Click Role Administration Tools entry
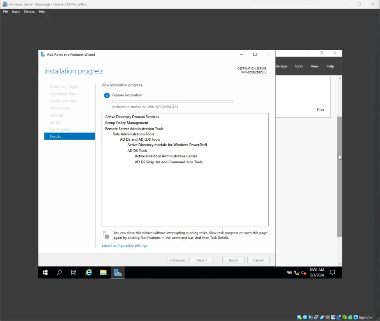This screenshot has height=321, width=380. (x=133, y=134)
